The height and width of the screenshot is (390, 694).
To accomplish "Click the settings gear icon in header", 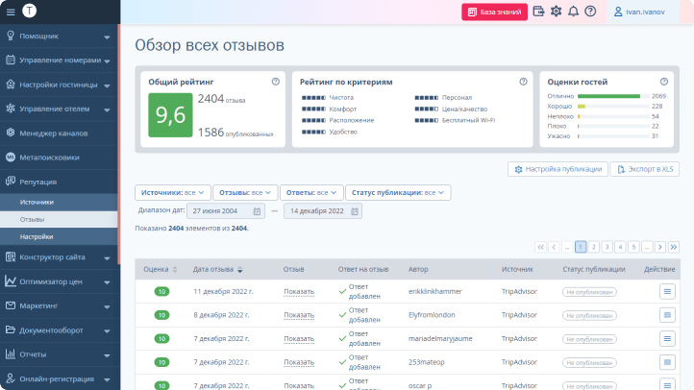I will pos(556,12).
